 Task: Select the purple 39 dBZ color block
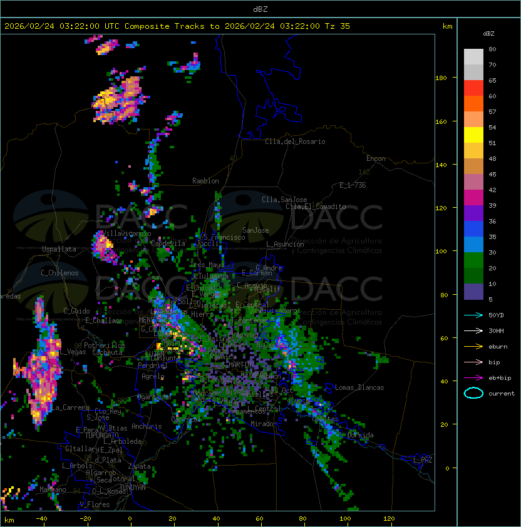pyautogui.click(x=473, y=213)
